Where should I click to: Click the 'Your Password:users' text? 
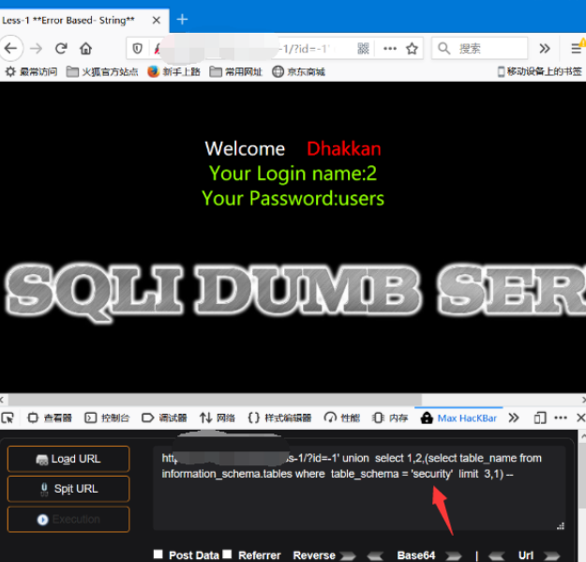293,198
